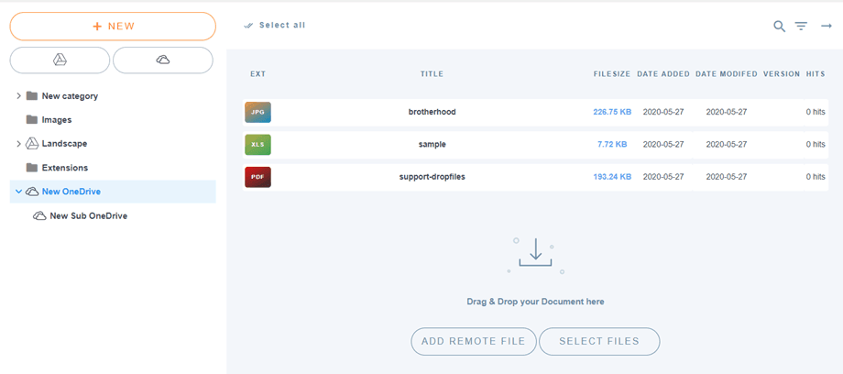Open the Images folder
843x374 pixels.
(56, 120)
